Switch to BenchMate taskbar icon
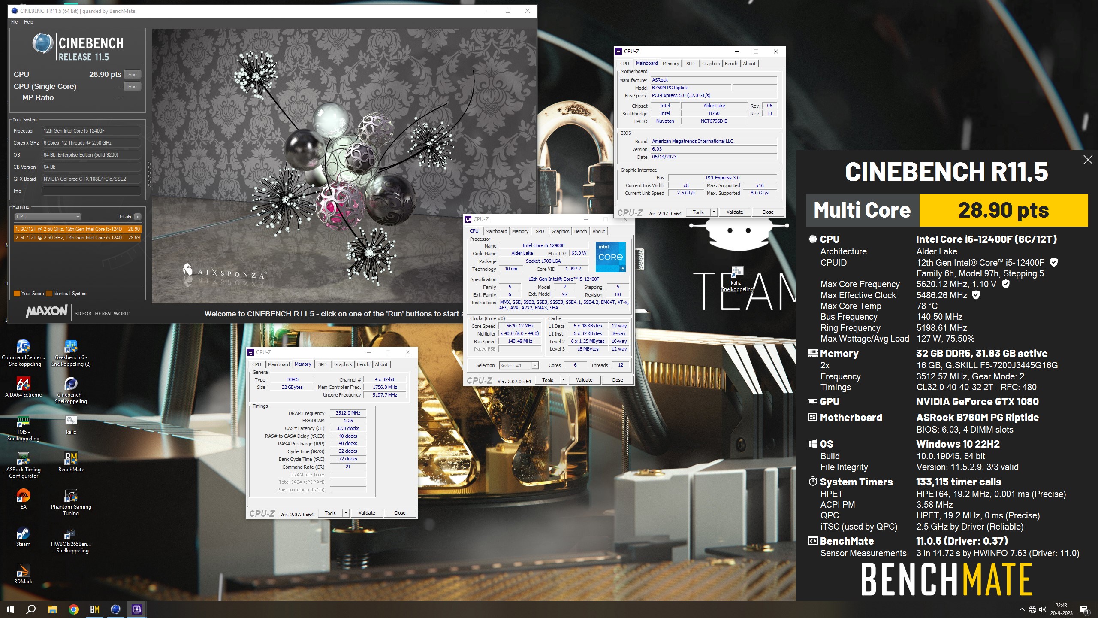 pos(95,609)
